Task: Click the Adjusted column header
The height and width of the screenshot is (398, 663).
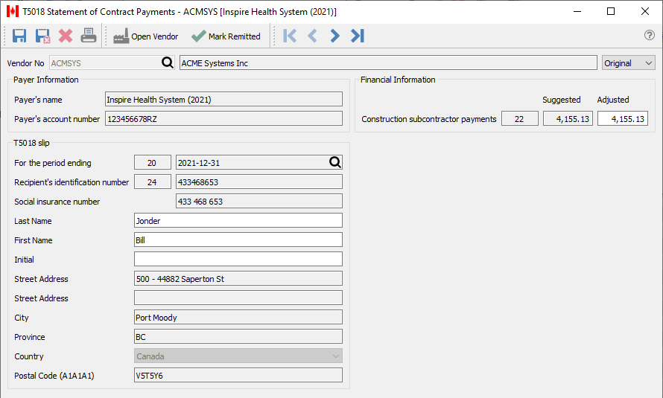Action: pyautogui.click(x=612, y=100)
